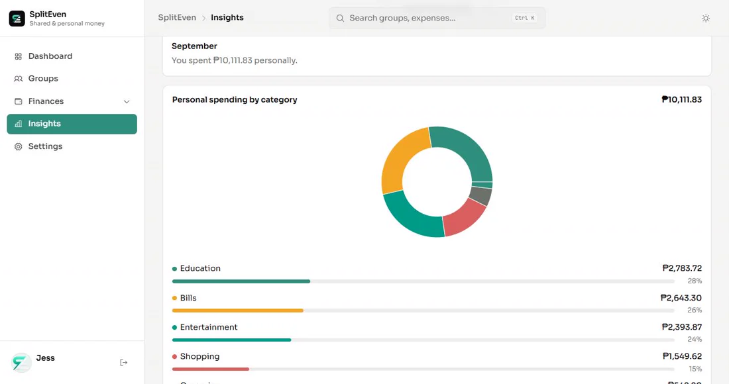Click the Ctrl K shortcut badge
The width and height of the screenshot is (729, 384).
coord(525,18)
